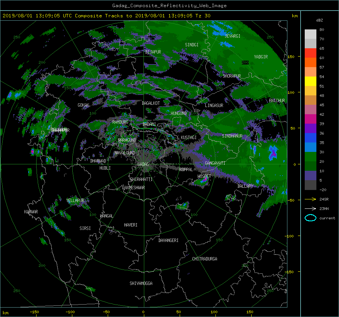Image resolution: width=339 pixels, height=317 pixels.
Task: Click the JEVARGI city label
Action: 232,36
